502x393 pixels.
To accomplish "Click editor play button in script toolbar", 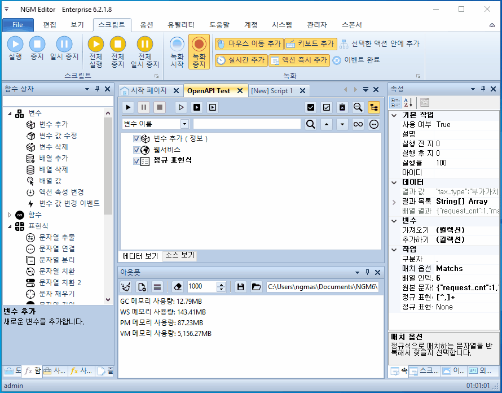I will tap(128, 107).
